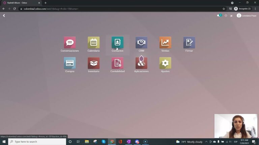
Task: Bookmark this page with the star
Action: (224, 9)
